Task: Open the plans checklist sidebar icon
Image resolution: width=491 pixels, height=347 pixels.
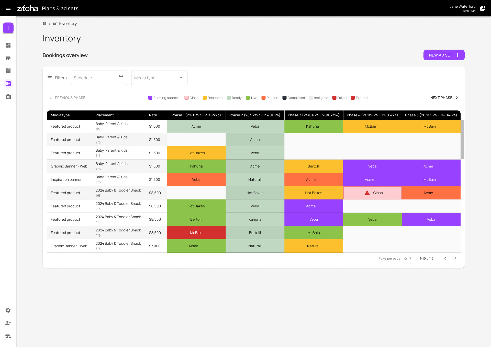Action: click(x=8, y=84)
